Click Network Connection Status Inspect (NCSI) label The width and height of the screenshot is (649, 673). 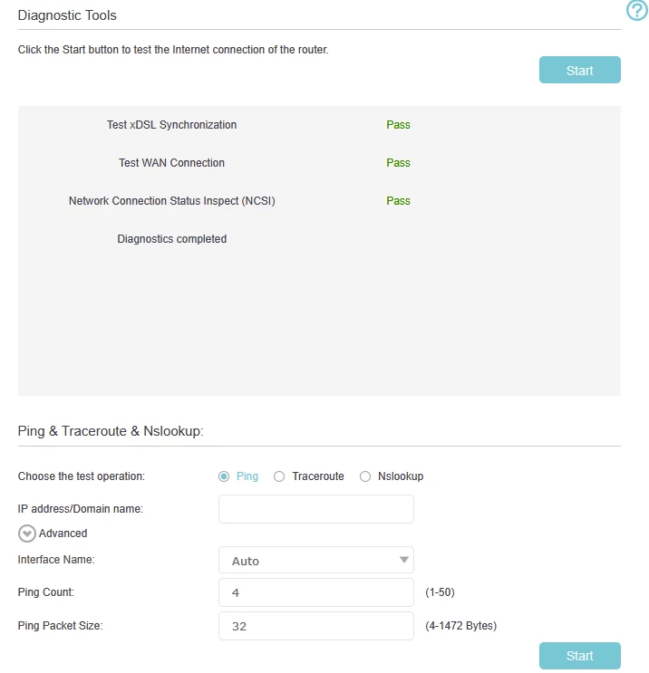click(171, 201)
